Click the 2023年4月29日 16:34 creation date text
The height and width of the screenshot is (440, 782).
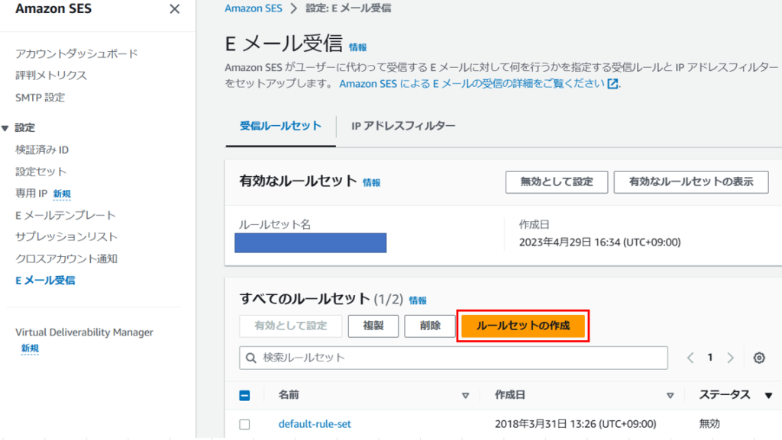pos(600,242)
